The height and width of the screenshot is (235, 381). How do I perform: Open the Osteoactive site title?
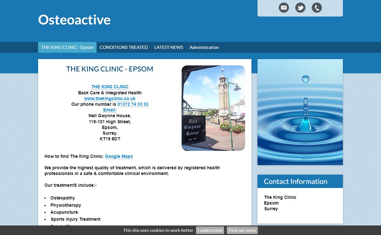(74, 20)
